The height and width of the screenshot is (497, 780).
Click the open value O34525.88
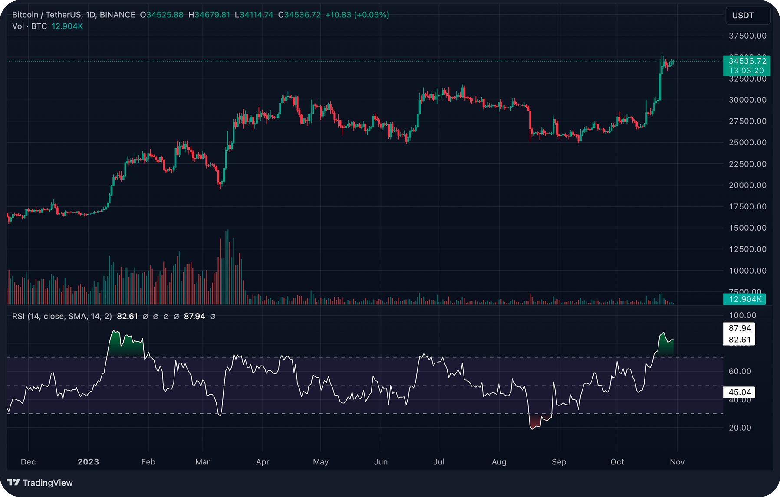[x=161, y=15]
